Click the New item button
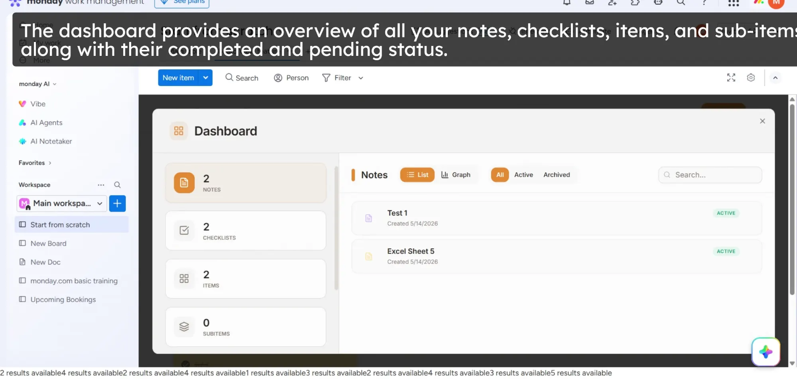The image size is (797, 379). [x=178, y=78]
